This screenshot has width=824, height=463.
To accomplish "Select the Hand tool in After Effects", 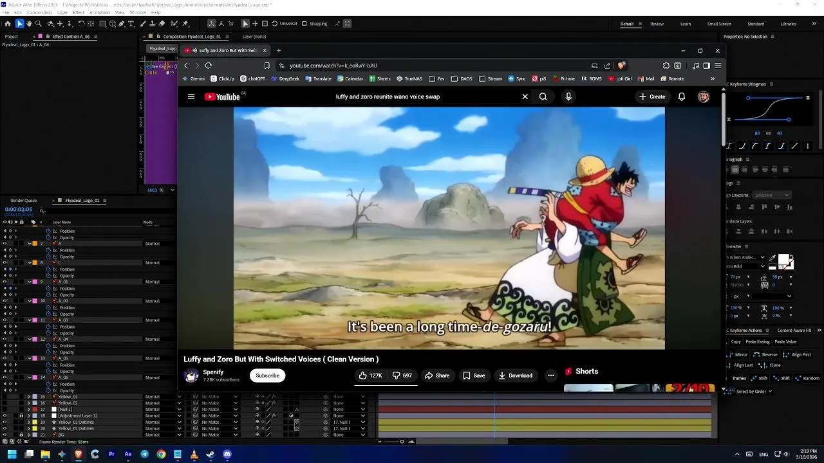I will 29,24.
